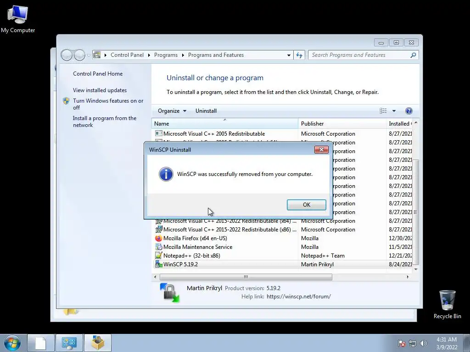The height and width of the screenshot is (352, 470).
Task: Open Turn Windows features on or off
Action: (108, 104)
